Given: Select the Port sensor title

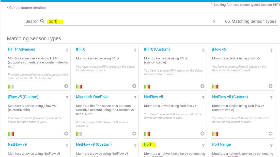Looking at the screenshot, I should point(148,144).
